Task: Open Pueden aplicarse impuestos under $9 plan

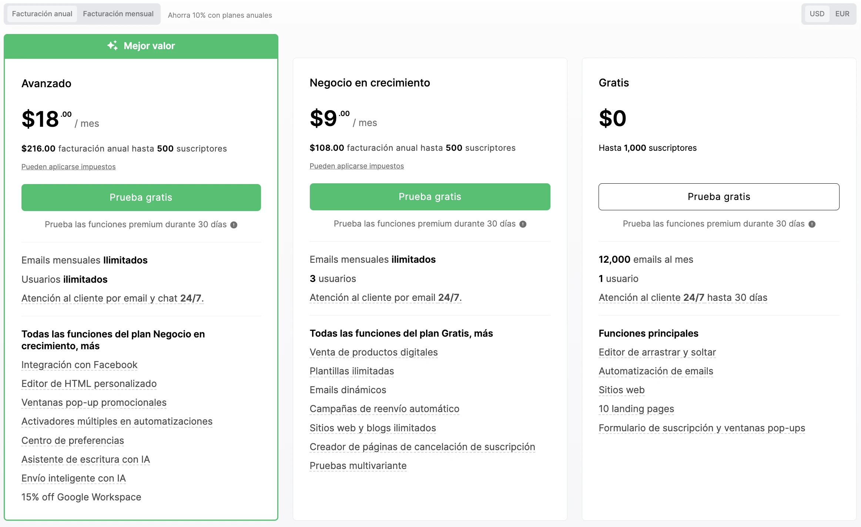Action: (356, 166)
